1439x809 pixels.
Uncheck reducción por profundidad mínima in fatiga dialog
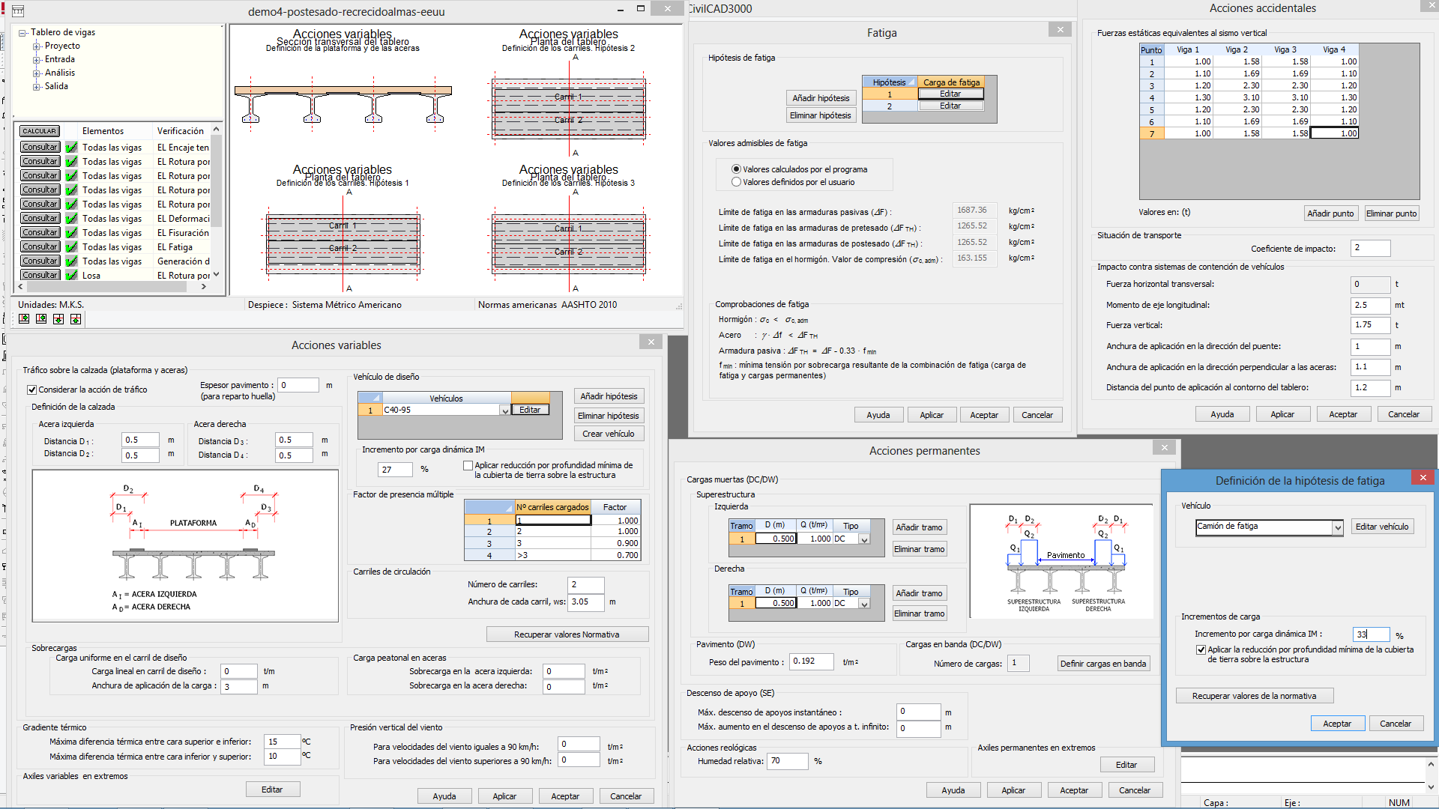pos(1201,650)
